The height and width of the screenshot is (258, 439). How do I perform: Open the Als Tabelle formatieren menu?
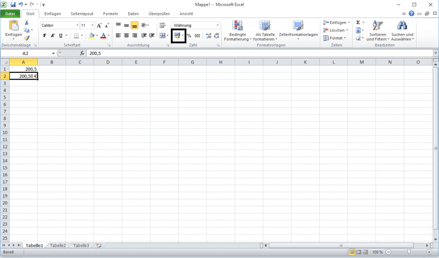[265, 31]
